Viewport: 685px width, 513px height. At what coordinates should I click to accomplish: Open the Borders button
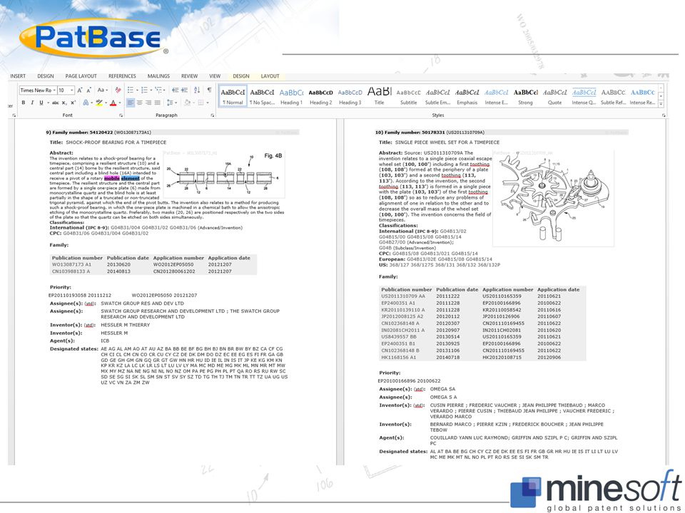click(x=201, y=103)
